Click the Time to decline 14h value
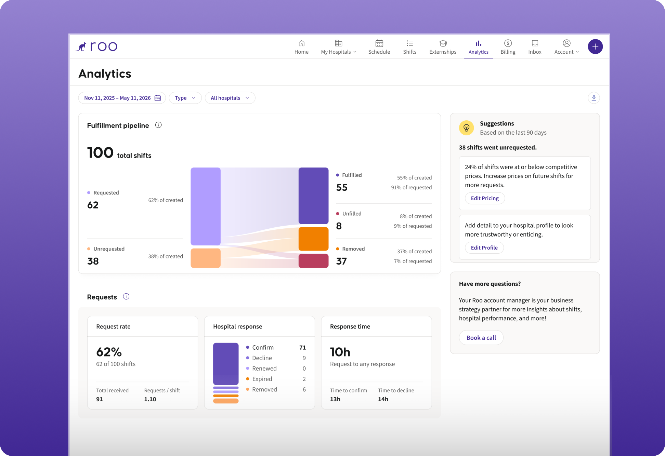The image size is (665, 456). tap(383, 399)
